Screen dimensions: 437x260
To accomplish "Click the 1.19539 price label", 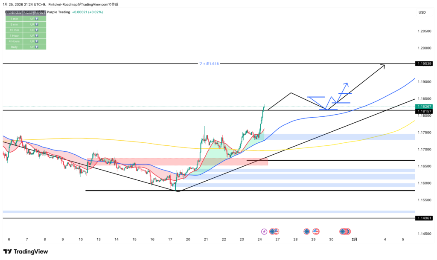I will [425, 64].
